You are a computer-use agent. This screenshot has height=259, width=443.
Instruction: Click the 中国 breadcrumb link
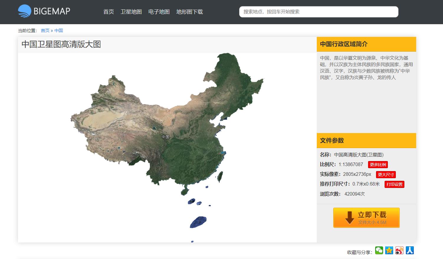tap(59, 30)
